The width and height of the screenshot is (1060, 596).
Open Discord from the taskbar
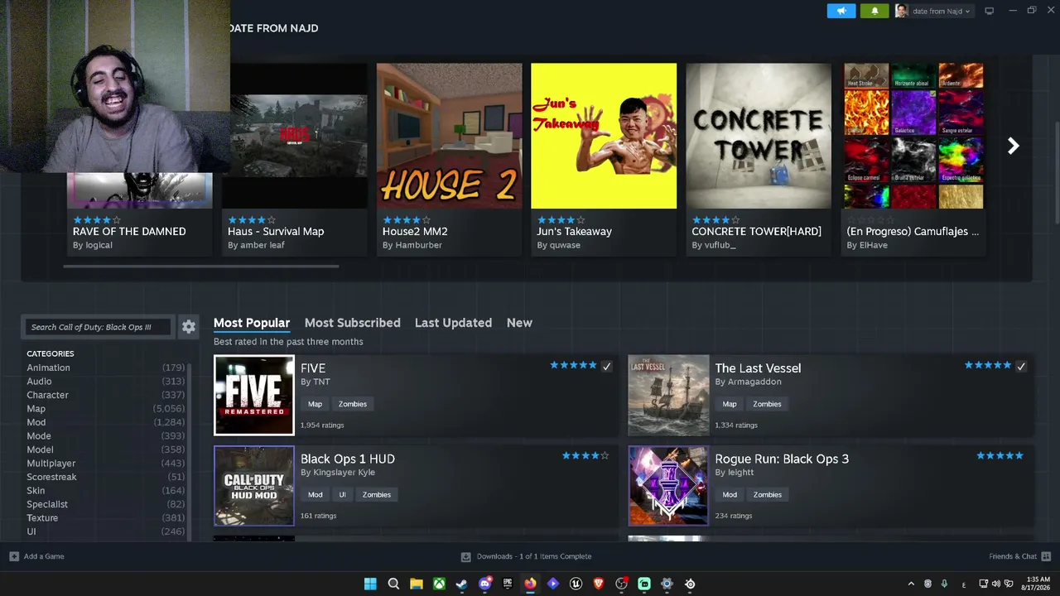(484, 584)
